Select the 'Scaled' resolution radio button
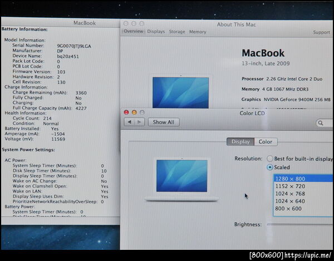334x261 pixels. pos(270,168)
